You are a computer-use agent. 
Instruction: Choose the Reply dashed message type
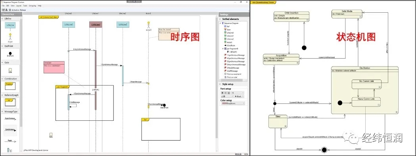click(x=10, y=141)
